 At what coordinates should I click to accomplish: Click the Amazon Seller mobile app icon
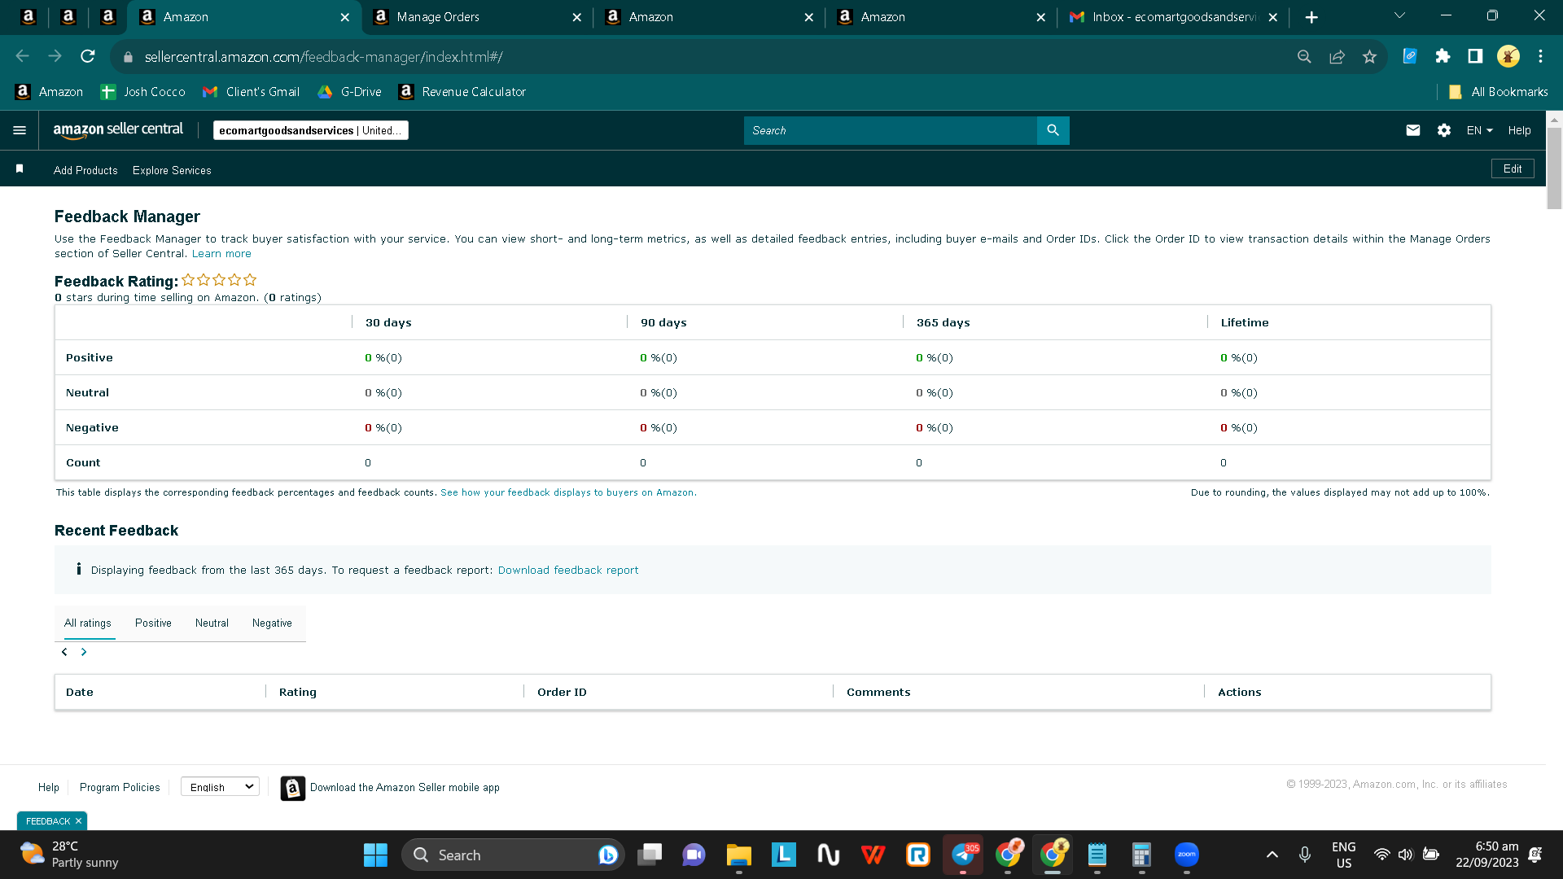coord(293,788)
